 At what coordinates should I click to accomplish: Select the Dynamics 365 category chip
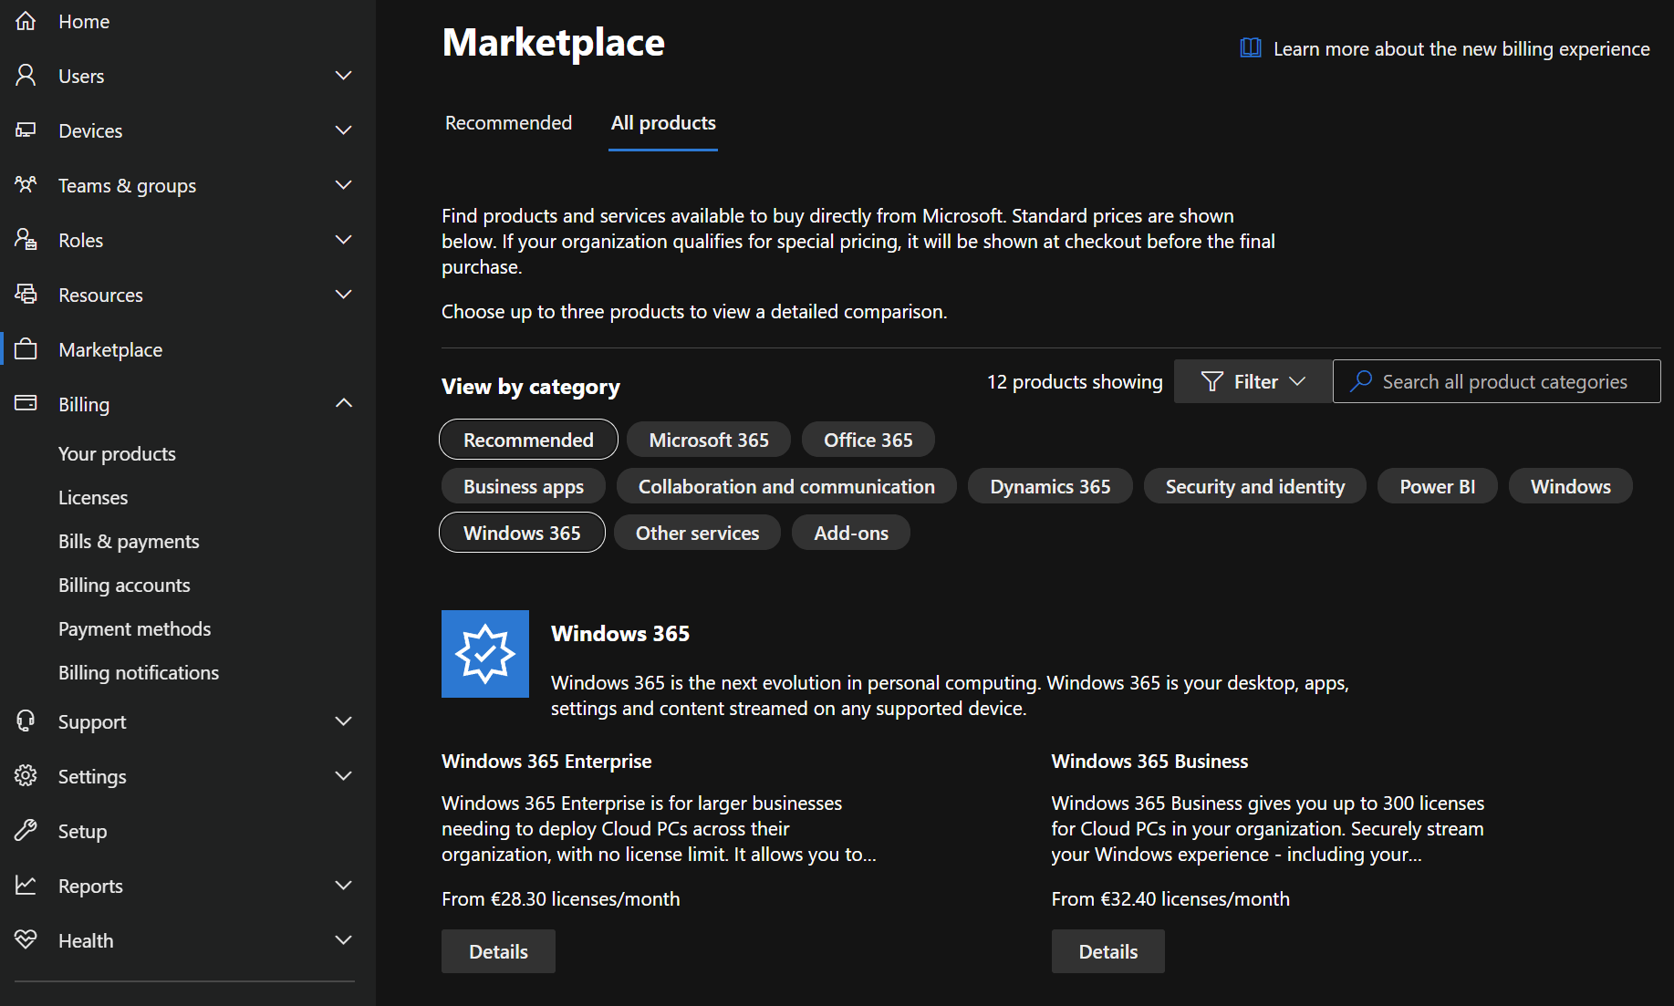pos(1050,486)
